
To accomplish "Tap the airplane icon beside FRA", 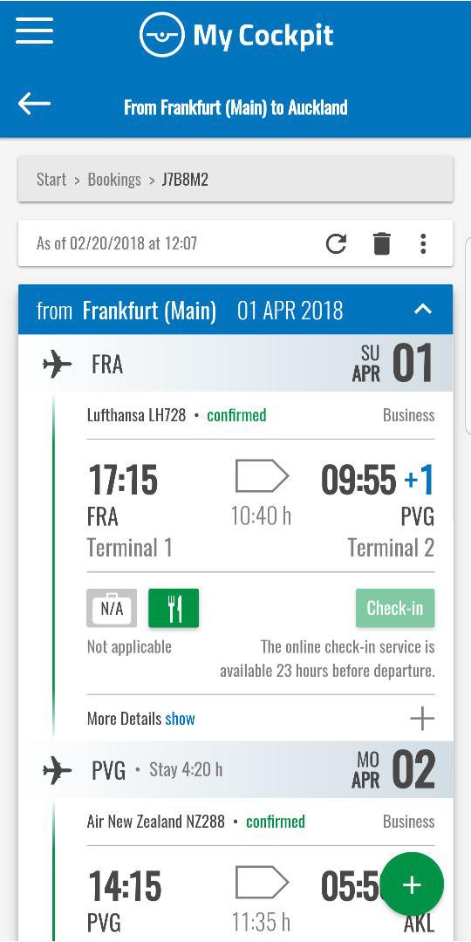I will point(57,364).
